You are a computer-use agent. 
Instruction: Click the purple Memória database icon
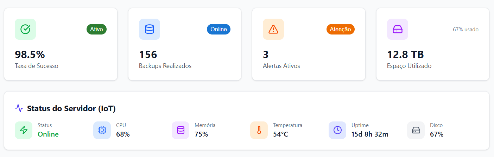180,130
